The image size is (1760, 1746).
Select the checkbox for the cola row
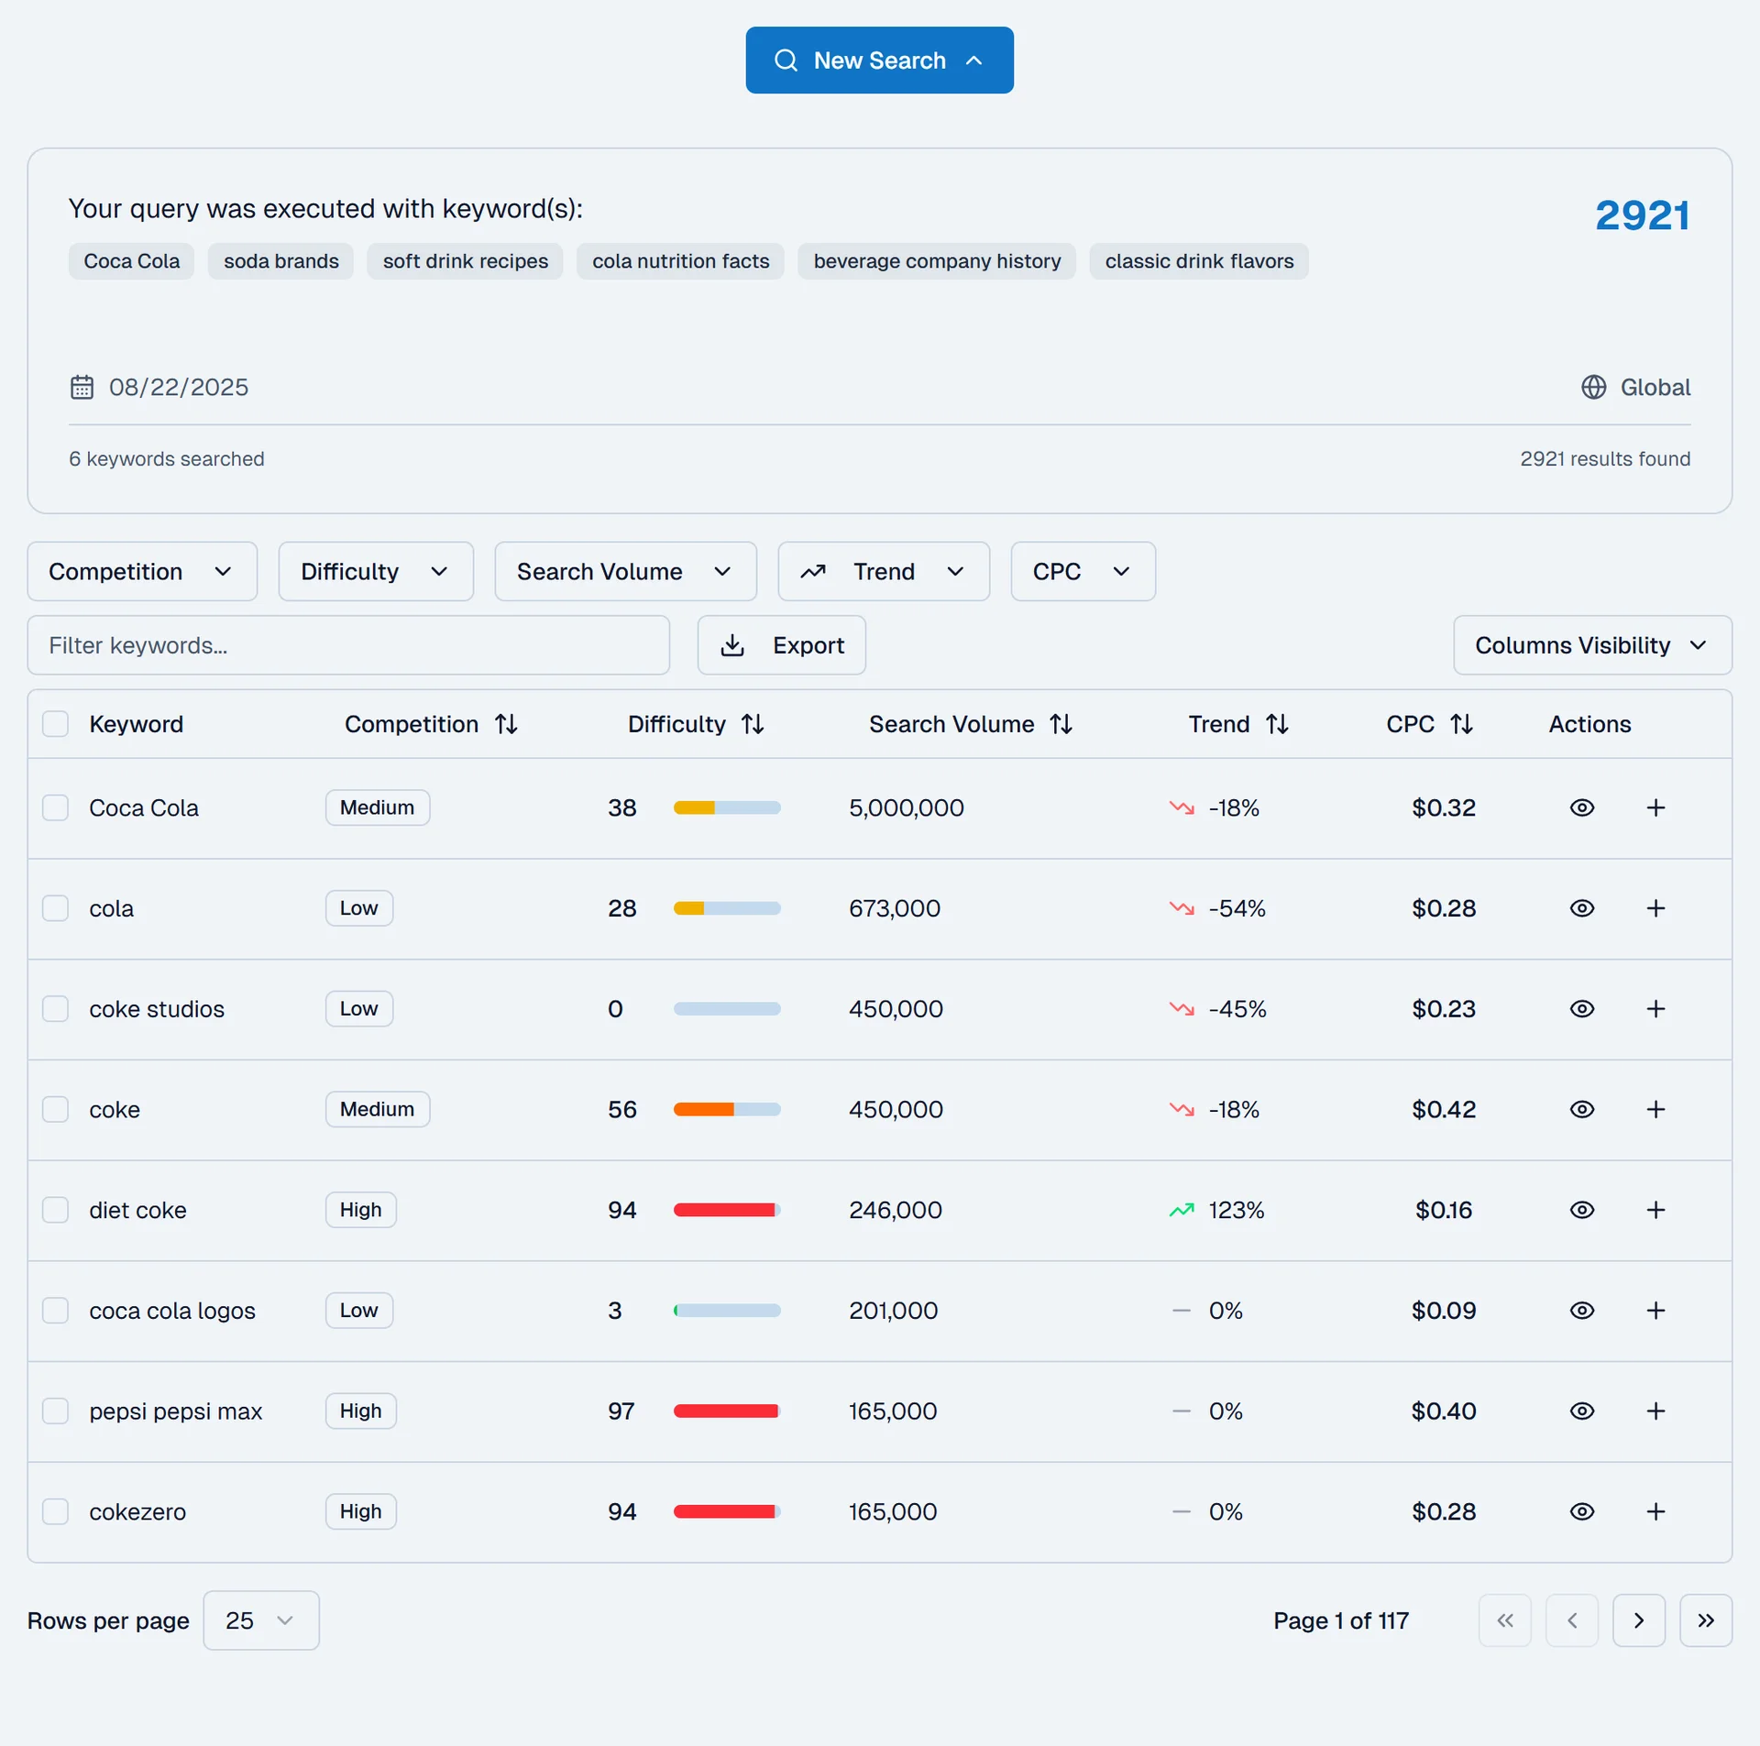tap(55, 908)
